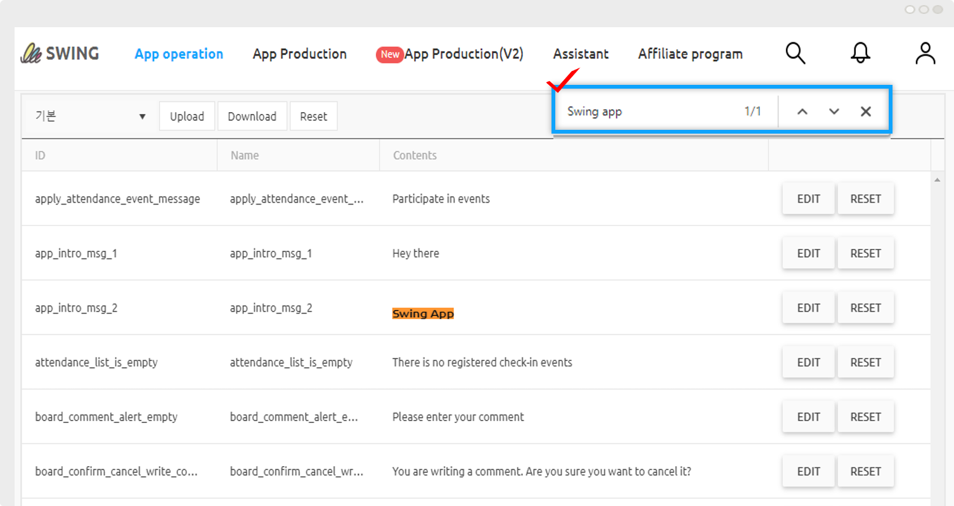Viewport: 954px width, 506px height.
Task: Open the 기본 language dropdown
Action: coord(90,117)
